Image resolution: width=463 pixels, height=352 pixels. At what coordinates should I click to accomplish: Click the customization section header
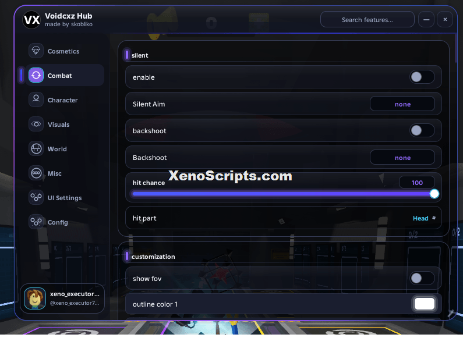[x=153, y=257]
